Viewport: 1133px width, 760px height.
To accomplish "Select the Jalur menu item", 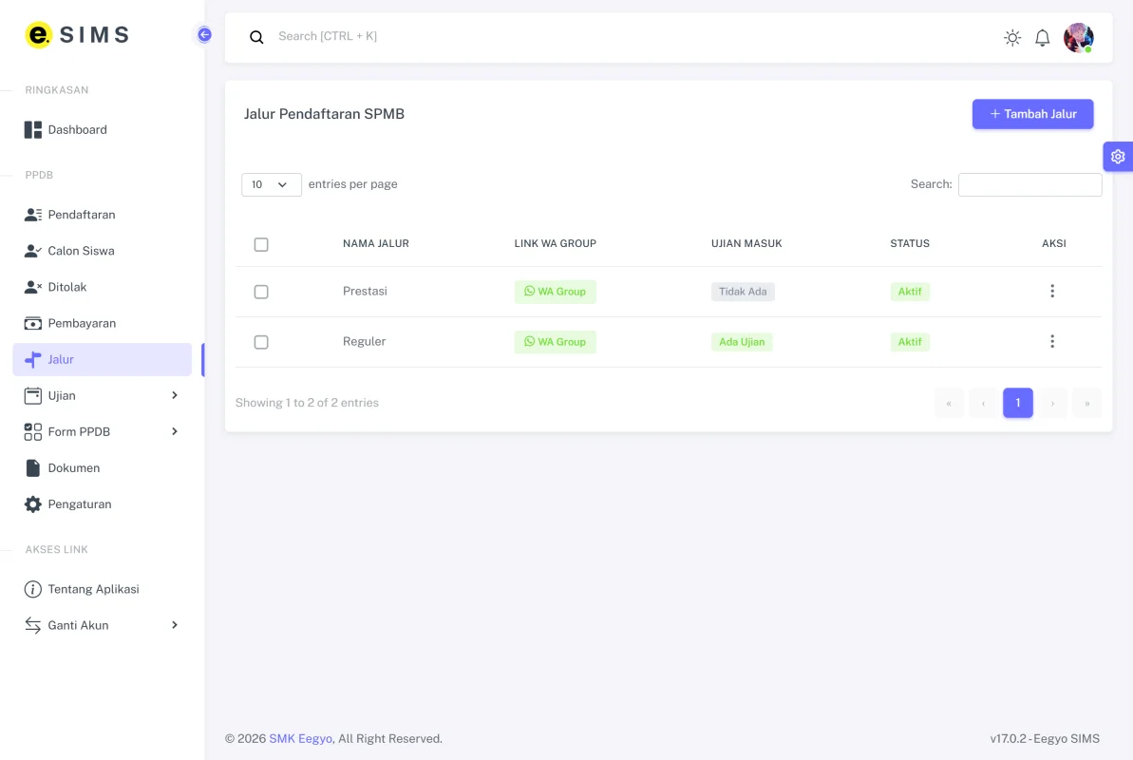I will point(102,359).
